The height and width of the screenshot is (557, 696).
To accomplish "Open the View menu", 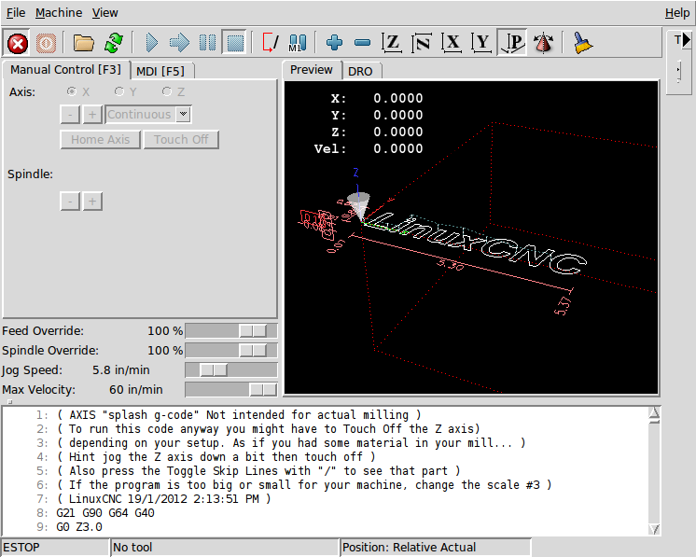I will point(104,13).
